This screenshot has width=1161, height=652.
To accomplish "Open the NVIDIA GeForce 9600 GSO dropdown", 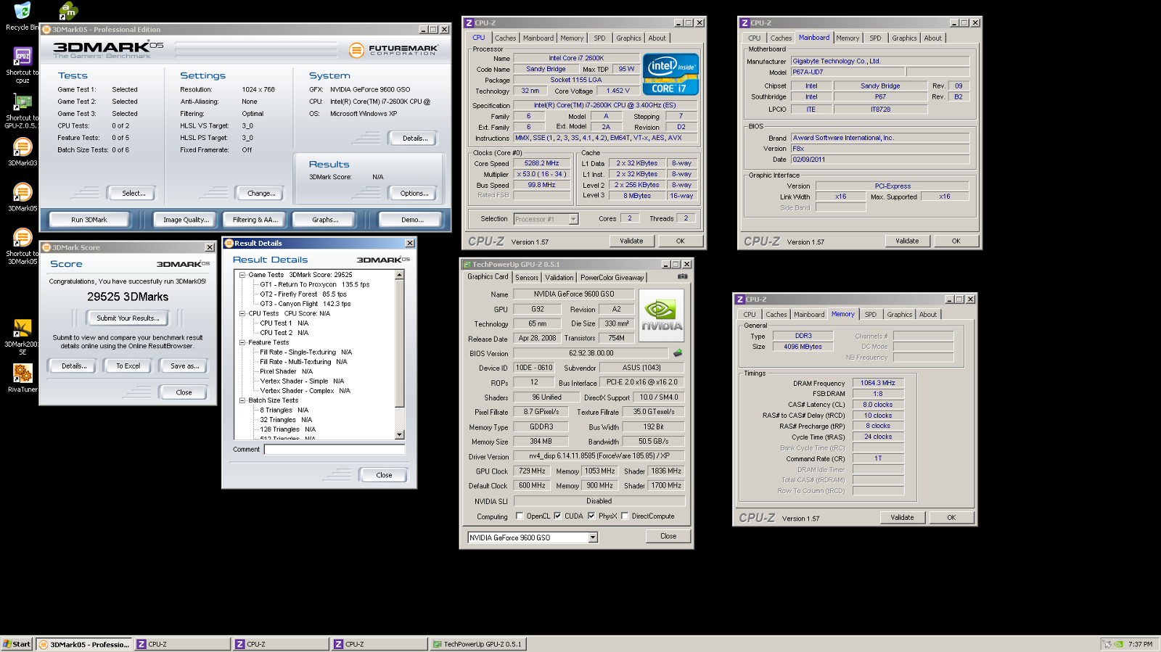I will pyautogui.click(x=593, y=537).
